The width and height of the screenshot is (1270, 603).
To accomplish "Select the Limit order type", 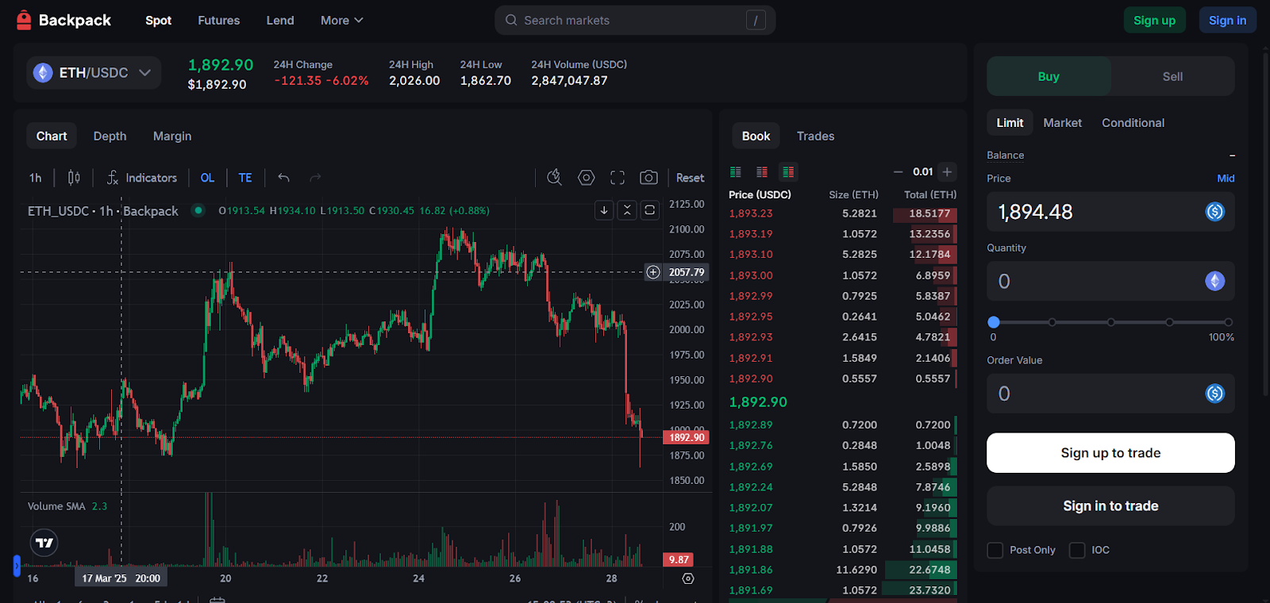I will pyautogui.click(x=1010, y=123).
